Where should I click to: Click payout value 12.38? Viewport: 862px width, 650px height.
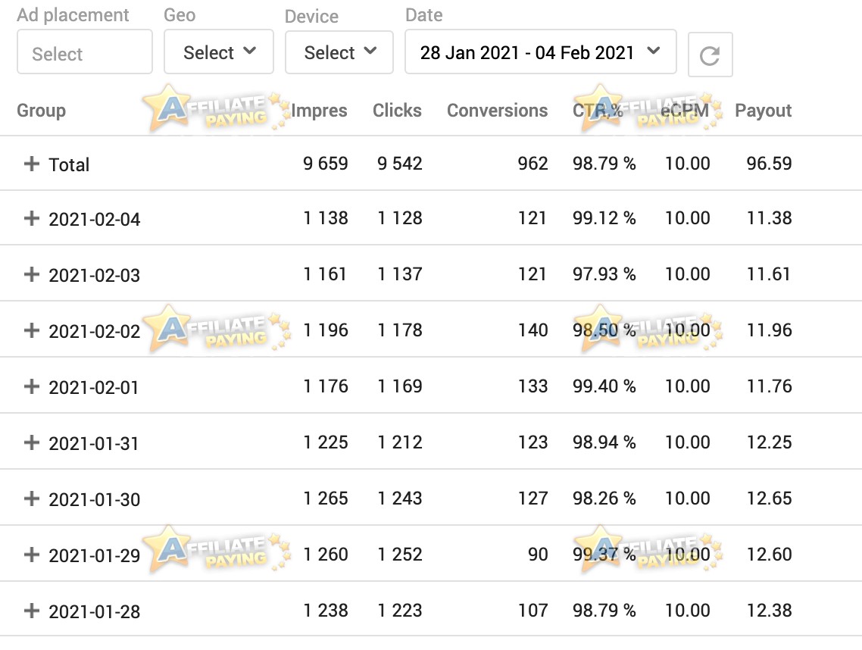click(x=769, y=611)
